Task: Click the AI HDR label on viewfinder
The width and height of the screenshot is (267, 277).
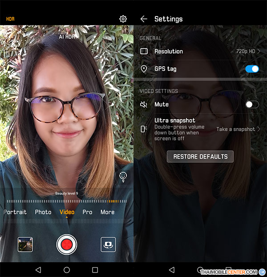Action: point(67,37)
